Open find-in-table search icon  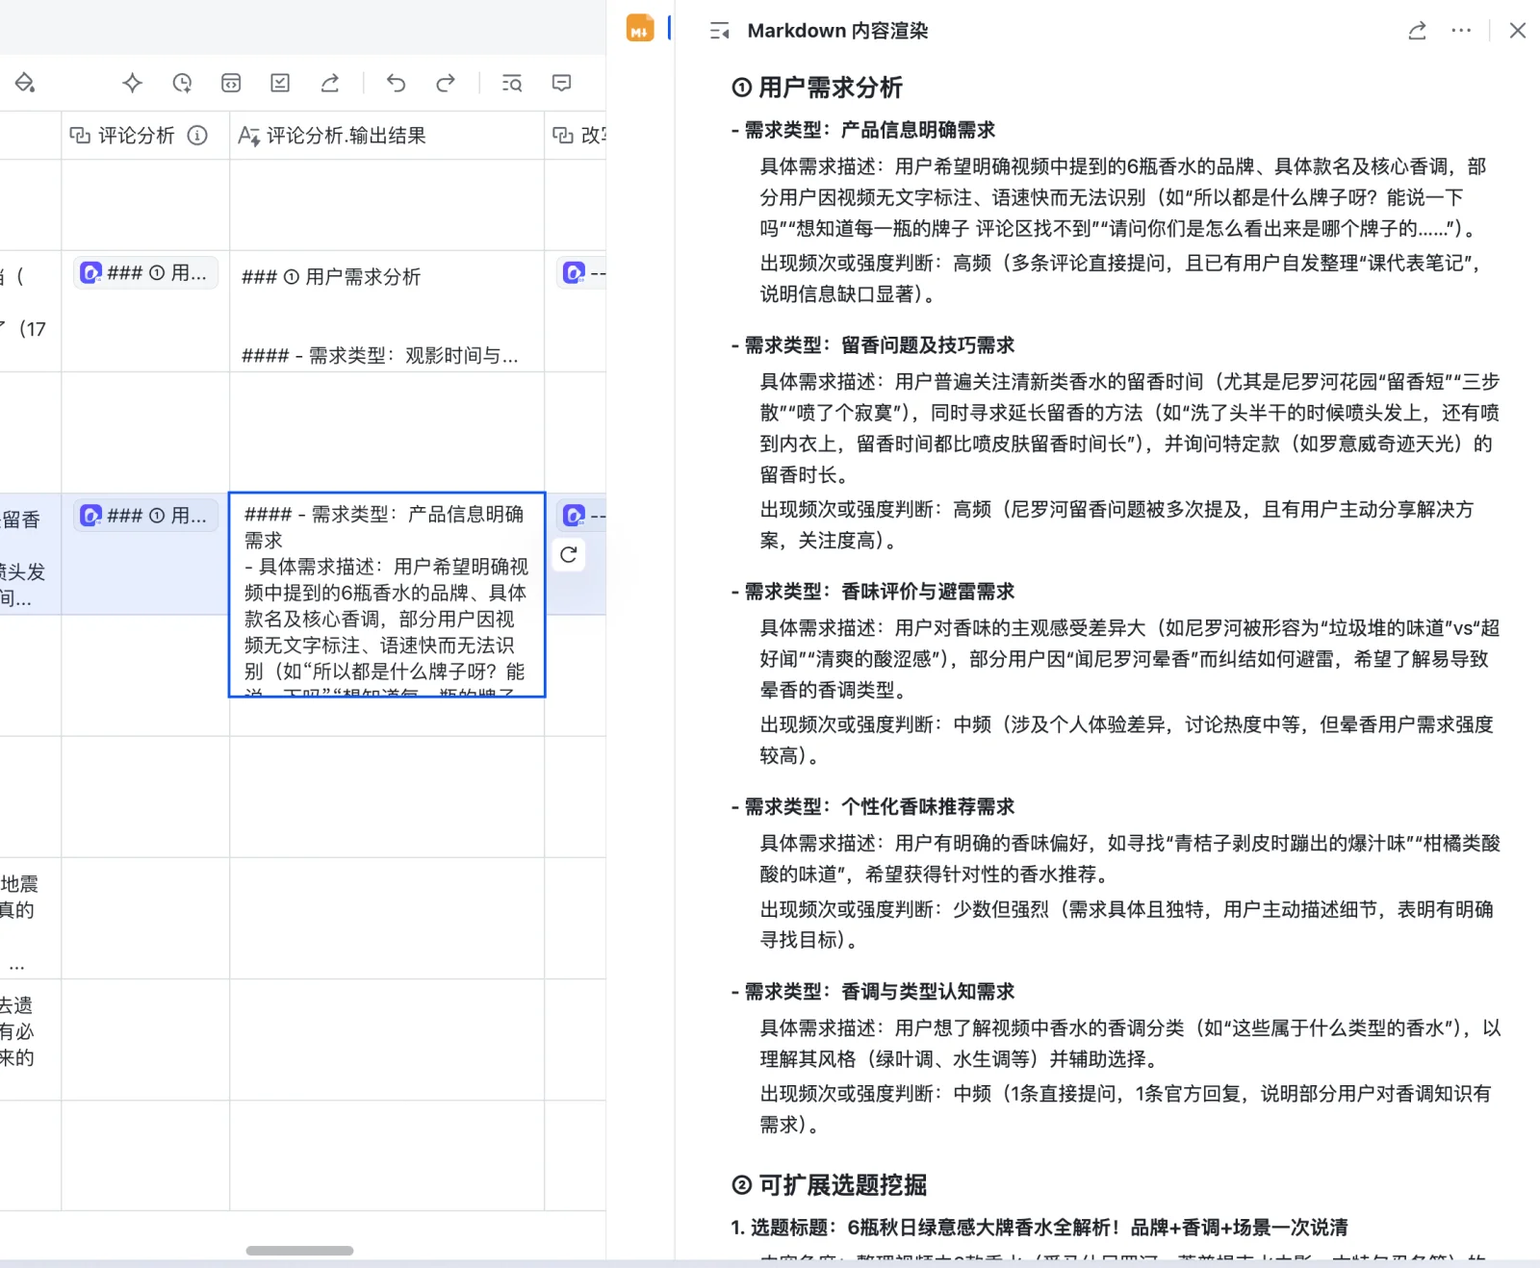512,84
